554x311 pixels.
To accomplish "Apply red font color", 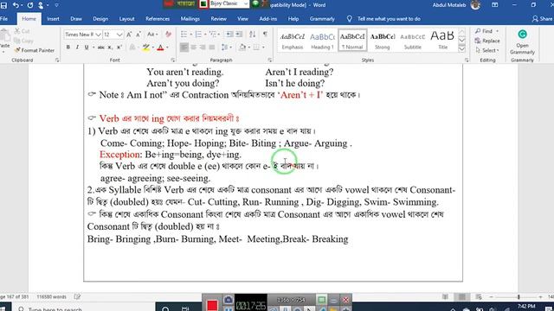I will pyautogui.click(x=160, y=48).
